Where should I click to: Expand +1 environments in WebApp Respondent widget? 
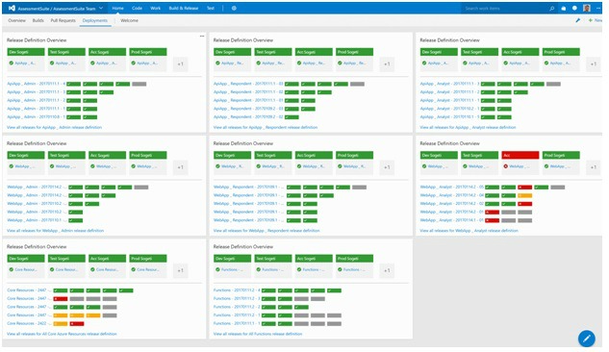click(x=387, y=167)
